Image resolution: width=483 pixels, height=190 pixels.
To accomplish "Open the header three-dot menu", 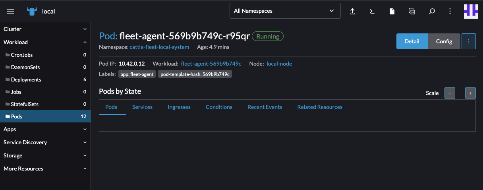I will coord(450,11).
